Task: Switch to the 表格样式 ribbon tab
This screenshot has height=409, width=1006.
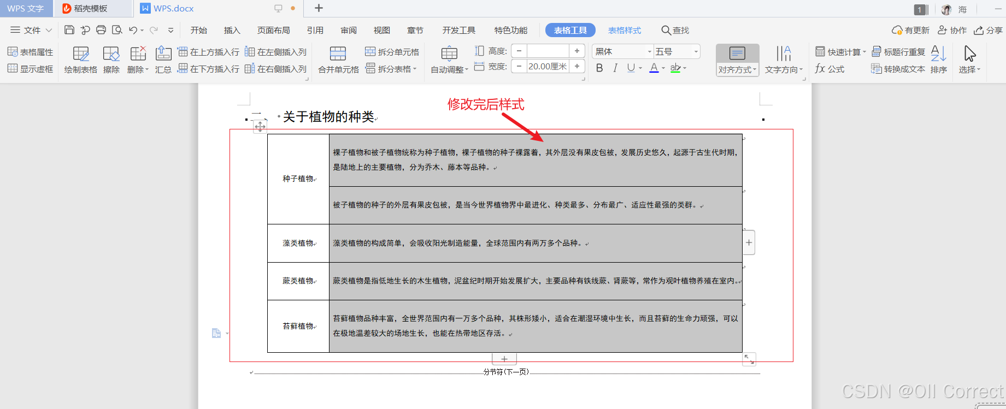Action: pyautogui.click(x=625, y=30)
